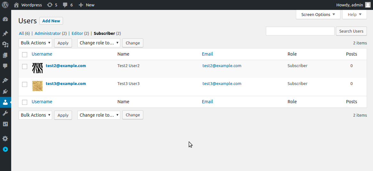
Task: Open Comments from the sidebar bubble icon
Action: 5,66
